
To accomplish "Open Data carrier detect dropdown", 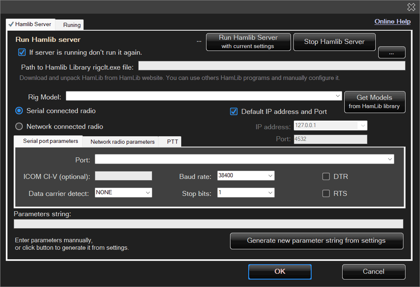I will click(x=148, y=193).
